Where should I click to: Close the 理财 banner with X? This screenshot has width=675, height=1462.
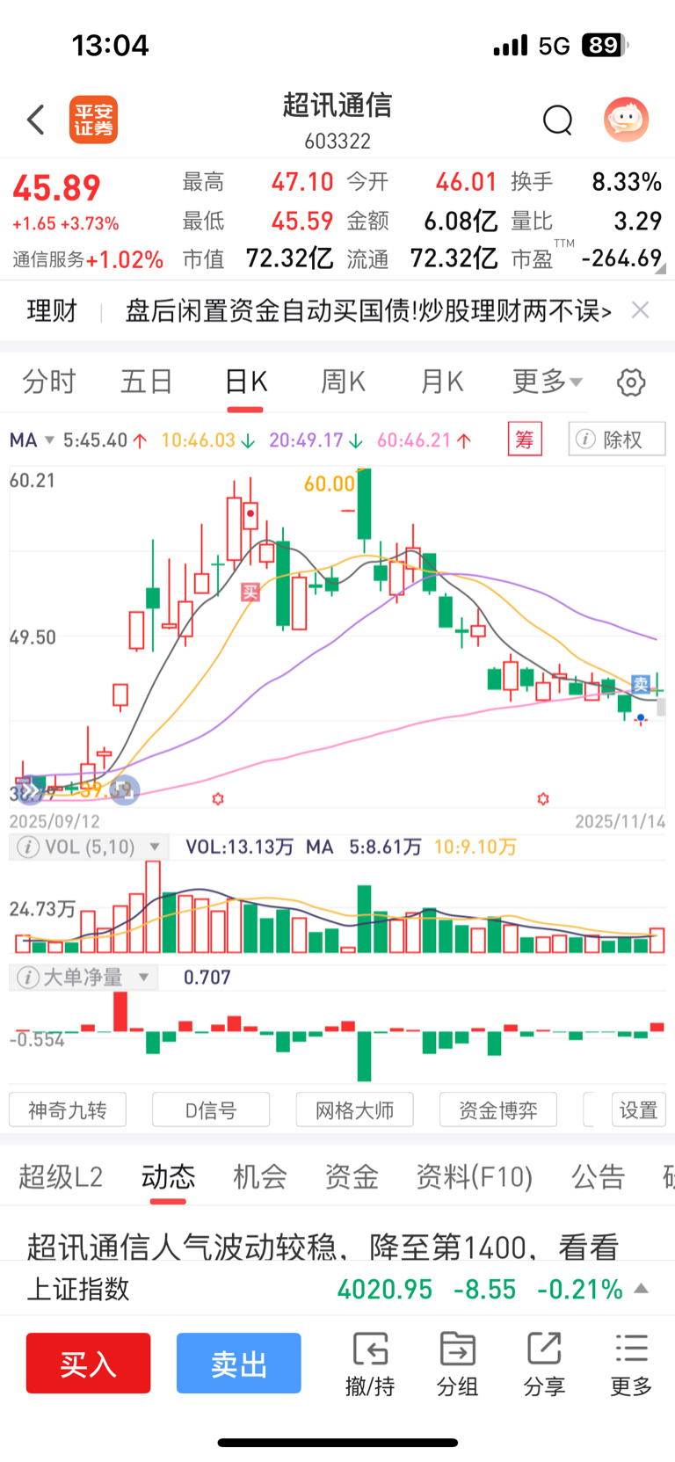[641, 309]
